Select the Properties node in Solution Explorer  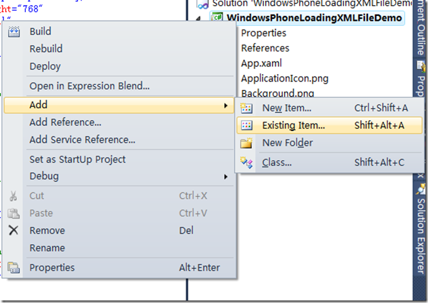click(264, 33)
